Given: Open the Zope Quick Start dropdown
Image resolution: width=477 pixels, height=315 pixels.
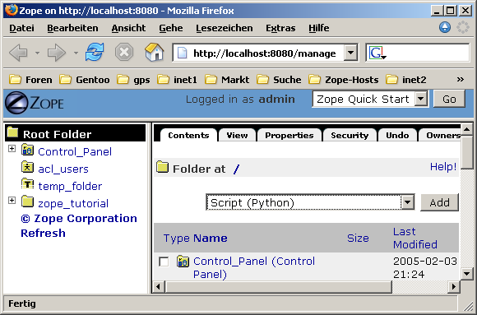Looking at the screenshot, I should point(421,99).
